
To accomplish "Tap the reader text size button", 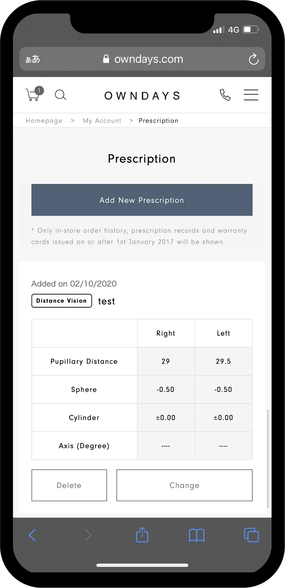I will click(x=33, y=59).
